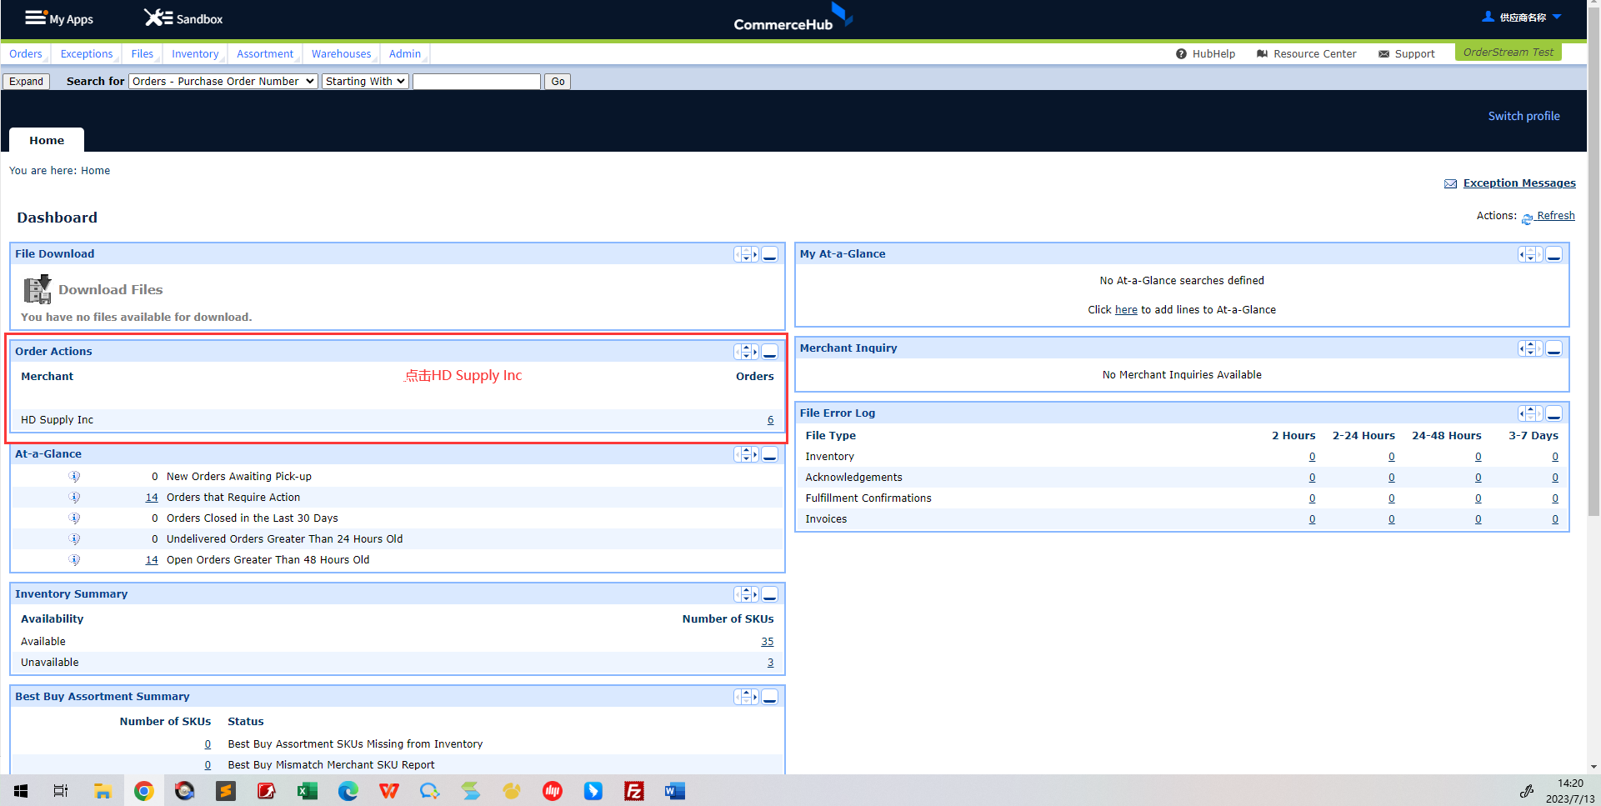Viewport: 1601px width, 806px height.
Task: Collapse the Inventory Summary panel
Action: (770, 594)
